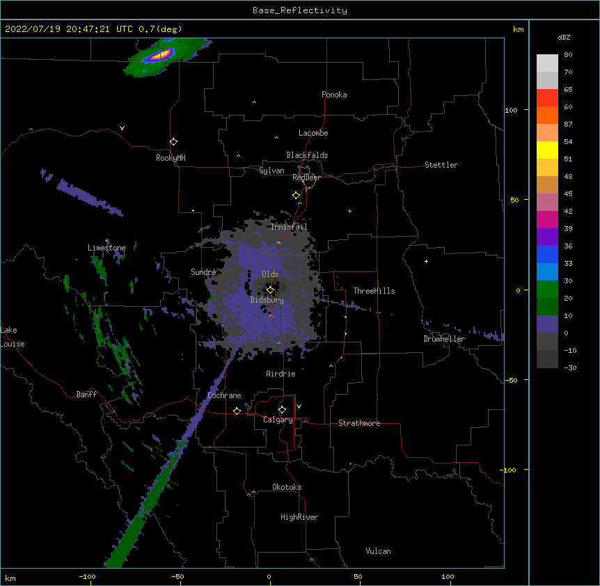Click the yellow V marker northwest of RockyMH
The image size is (600, 586).
(x=122, y=128)
